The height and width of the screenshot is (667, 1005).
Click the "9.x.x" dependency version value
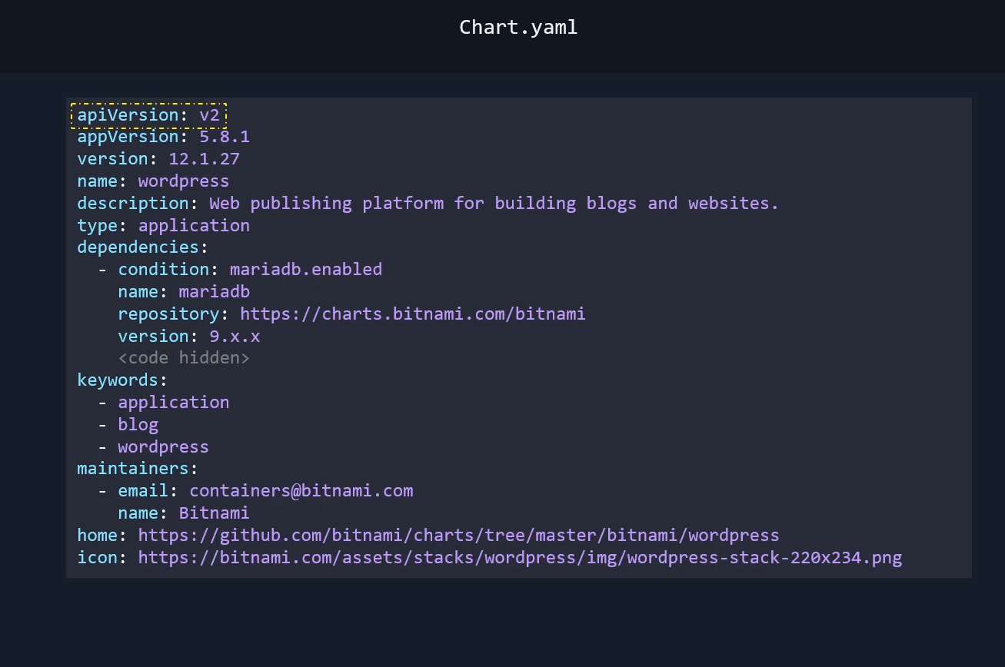[235, 337]
